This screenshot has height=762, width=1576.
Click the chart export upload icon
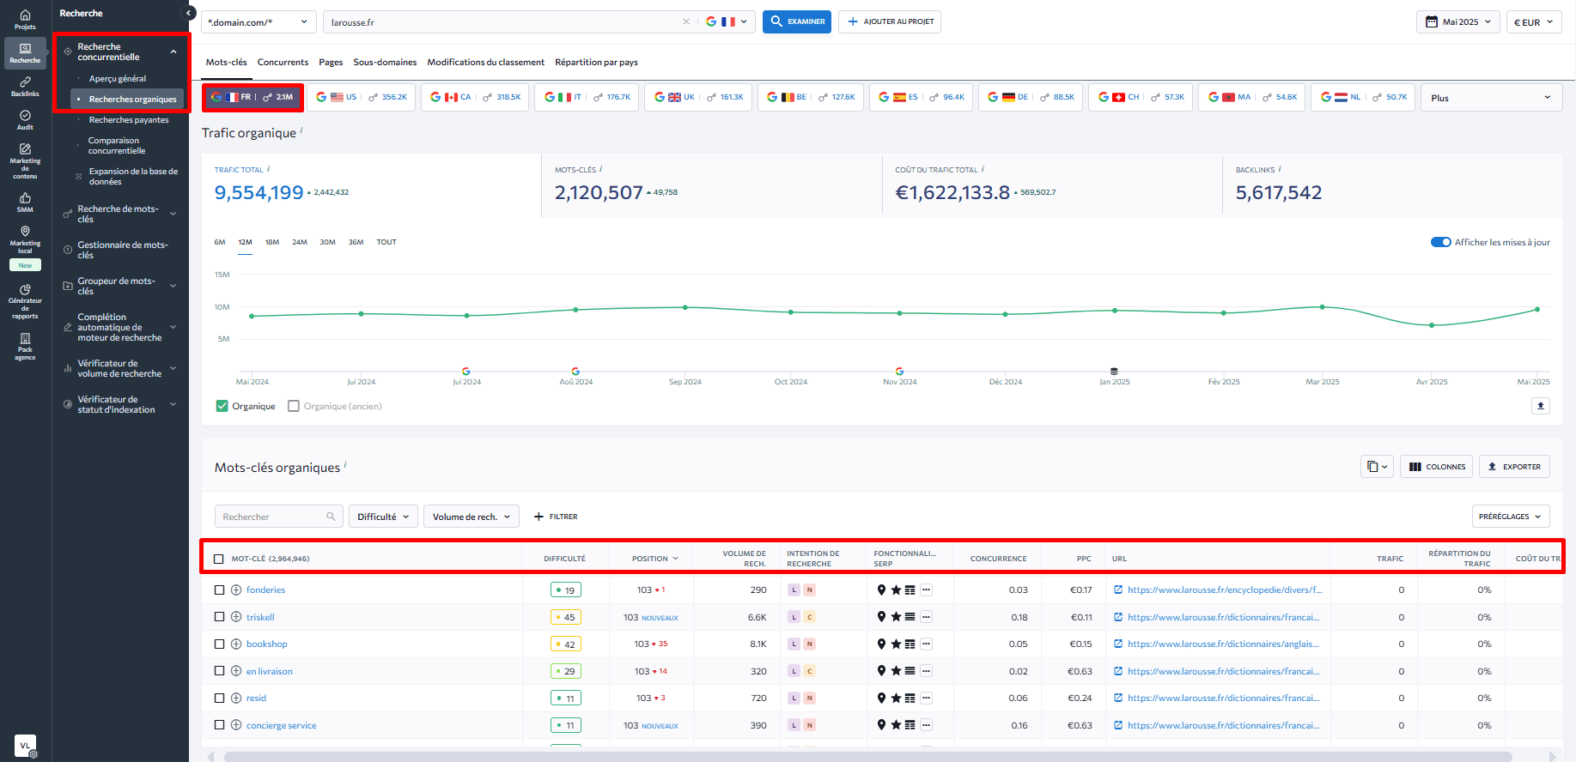(x=1541, y=406)
